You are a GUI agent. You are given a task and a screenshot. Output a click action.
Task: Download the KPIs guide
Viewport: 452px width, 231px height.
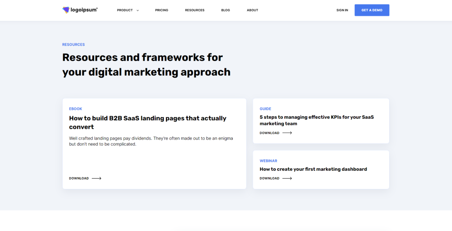tap(269, 133)
